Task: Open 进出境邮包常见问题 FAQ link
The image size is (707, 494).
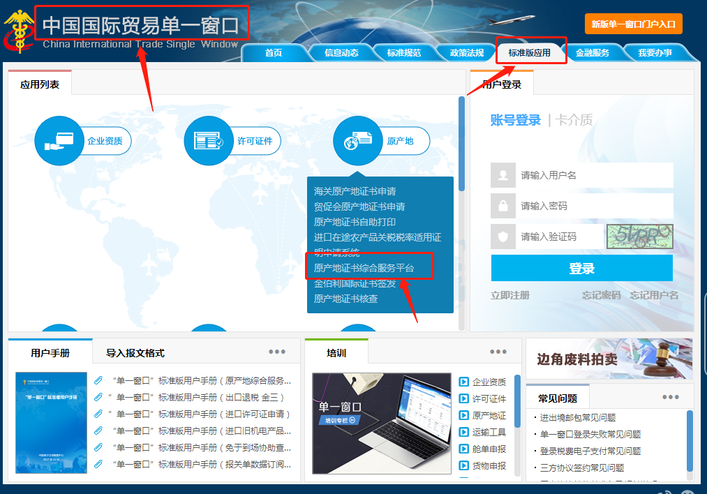Action: click(578, 417)
